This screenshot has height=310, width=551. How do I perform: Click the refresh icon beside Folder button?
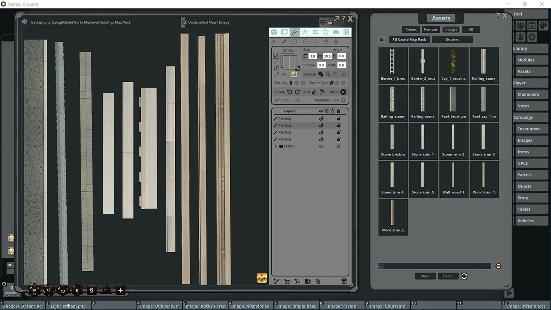464,276
